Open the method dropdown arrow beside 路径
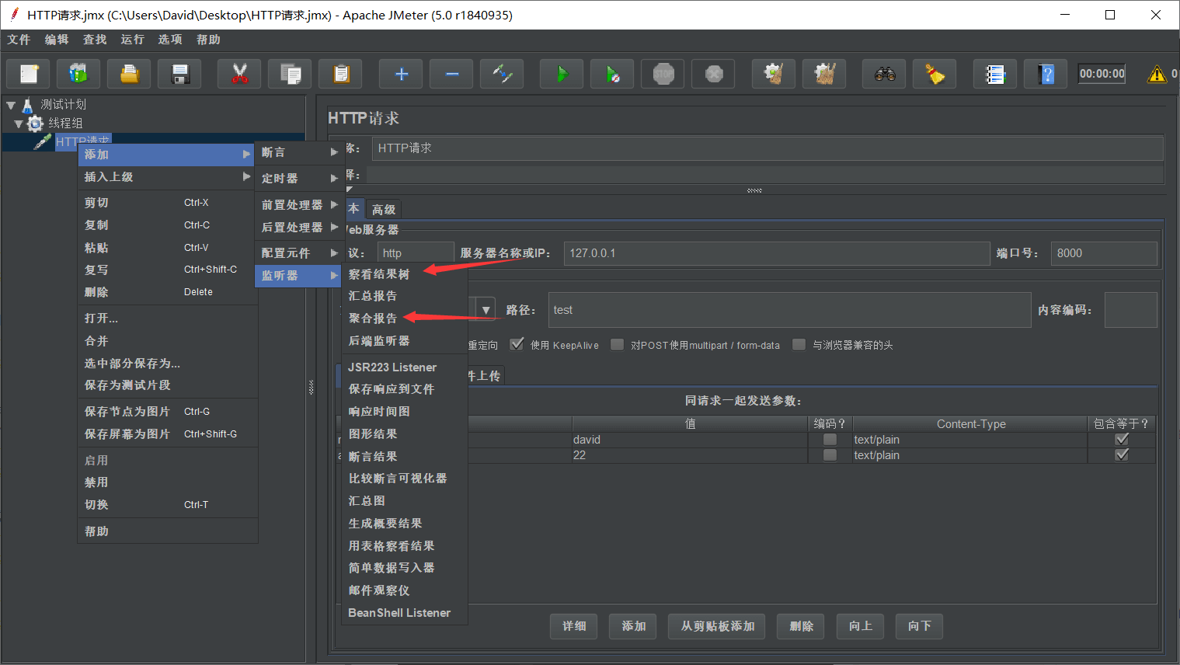Image resolution: width=1180 pixels, height=665 pixels. [x=486, y=310]
